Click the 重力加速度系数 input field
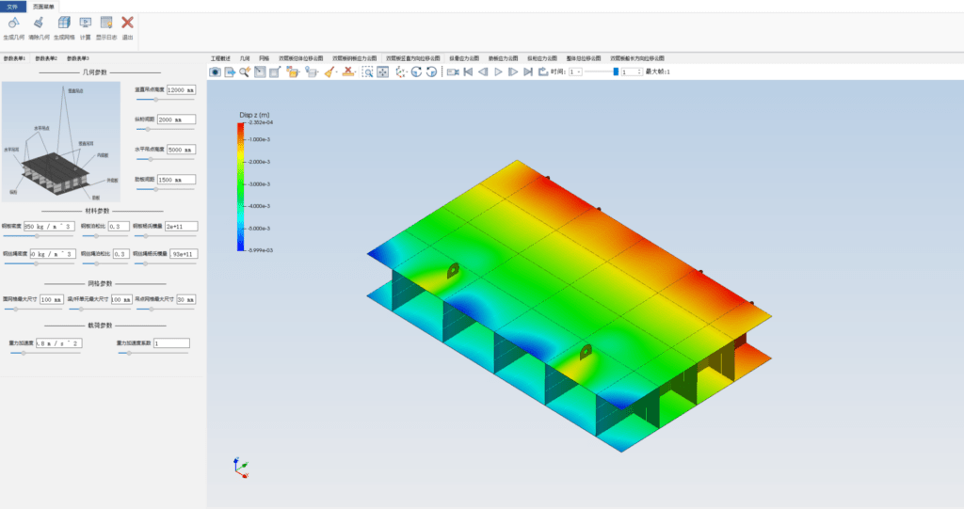This screenshot has width=964, height=509. pos(170,343)
